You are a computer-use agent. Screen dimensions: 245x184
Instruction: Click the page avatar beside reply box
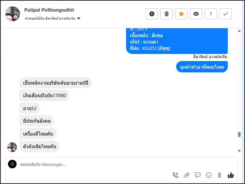(x=12, y=164)
